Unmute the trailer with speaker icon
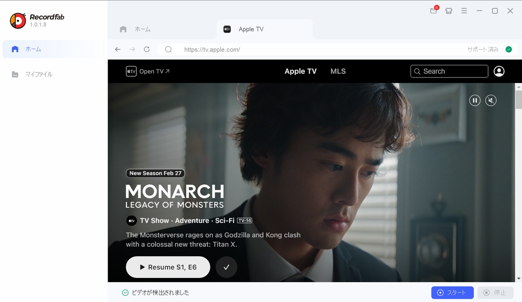Screen dimensions: 522x302 click(491, 100)
